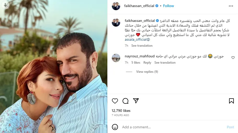Share post via paper plane icon
The width and height of the screenshot is (238, 133).
coord(136,101)
